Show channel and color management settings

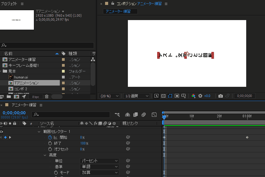pos(194,96)
